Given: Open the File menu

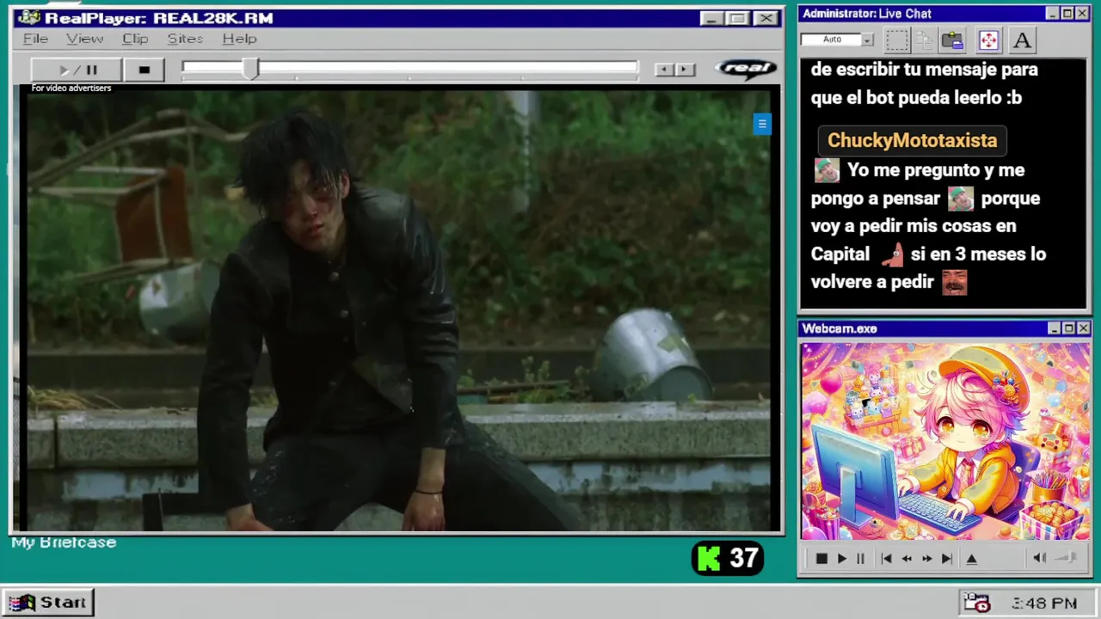Looking at the screenshot, I should pos(35,39).
